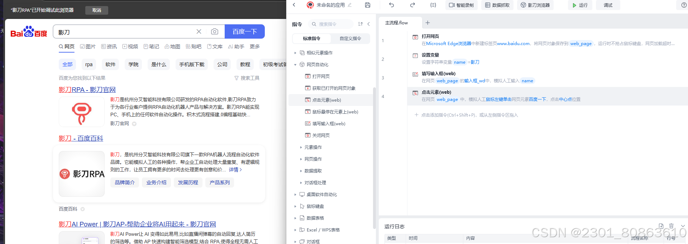This screenshot has width=688, height=244.
Task: Collapse all commands using the sort icon
Action: [360, 24]
